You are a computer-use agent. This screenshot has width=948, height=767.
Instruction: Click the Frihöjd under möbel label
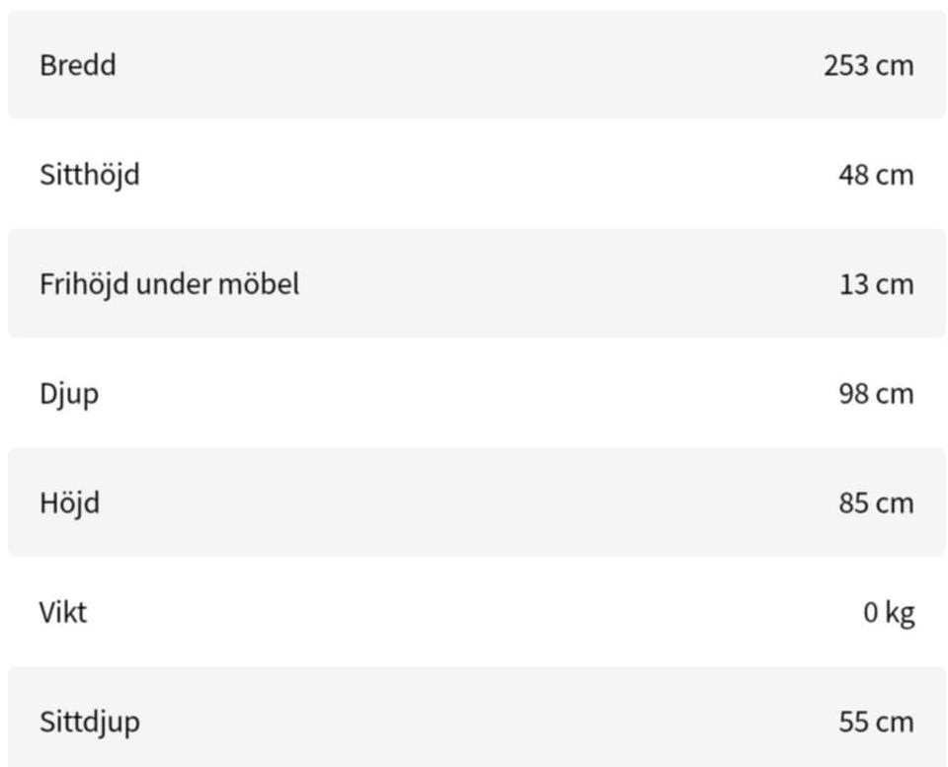coord(169,284)
